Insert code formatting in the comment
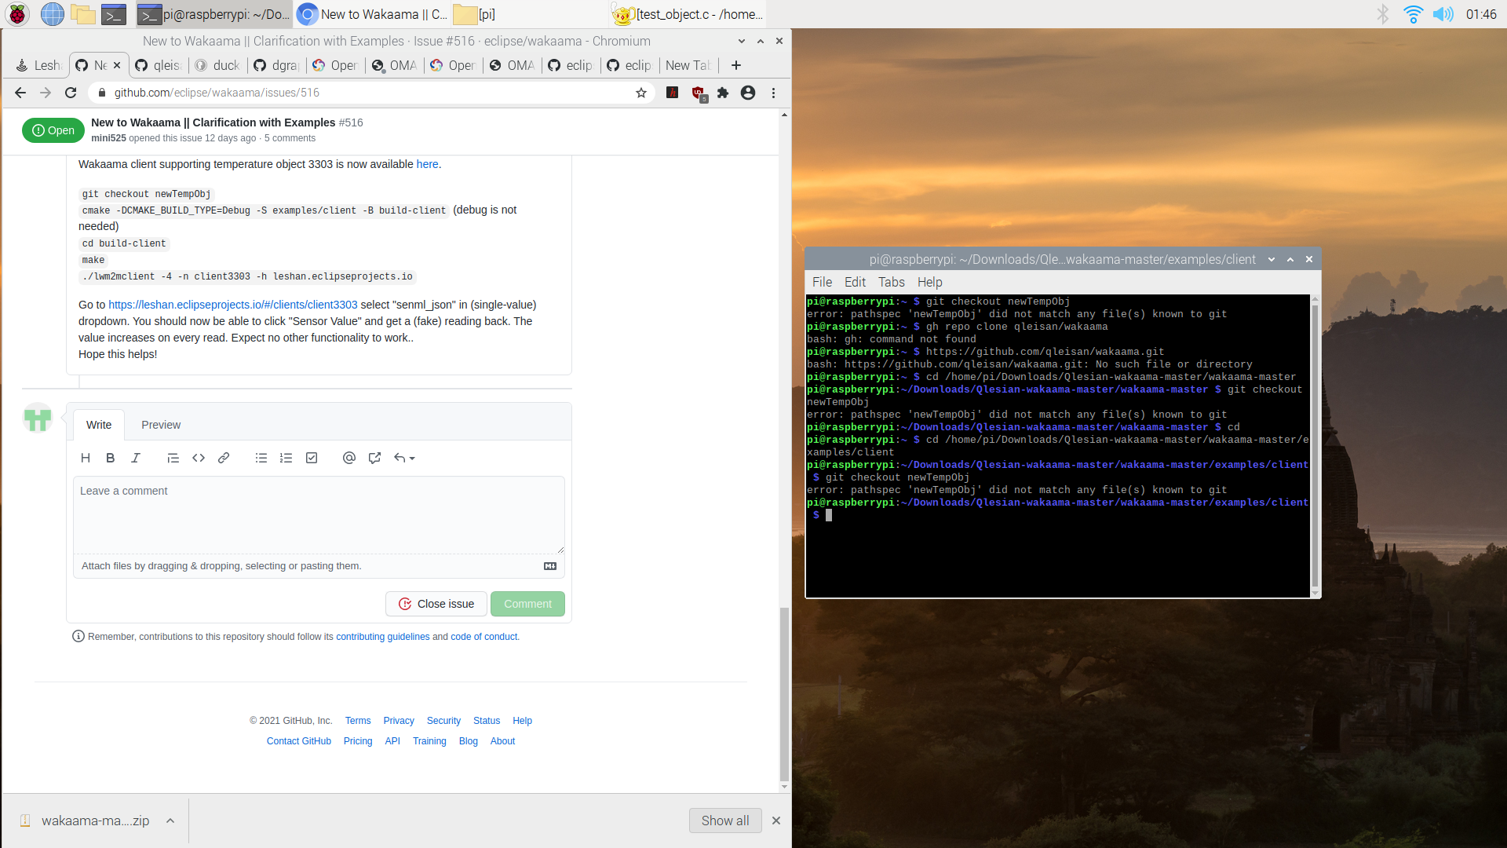 [x=198, y=458]
